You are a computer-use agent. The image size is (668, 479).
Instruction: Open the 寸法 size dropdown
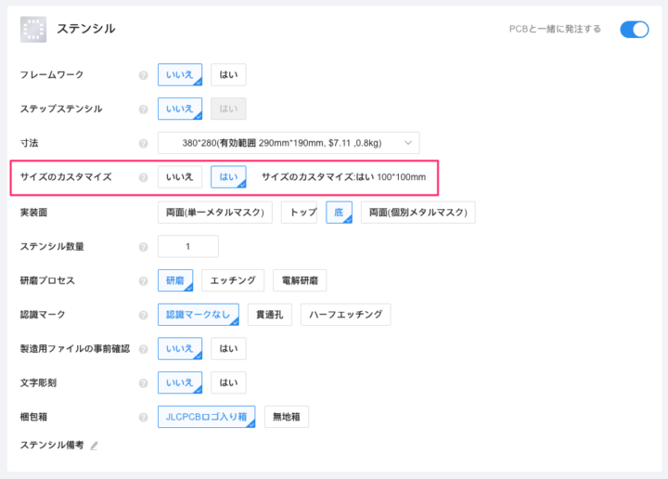click(289, 143)
